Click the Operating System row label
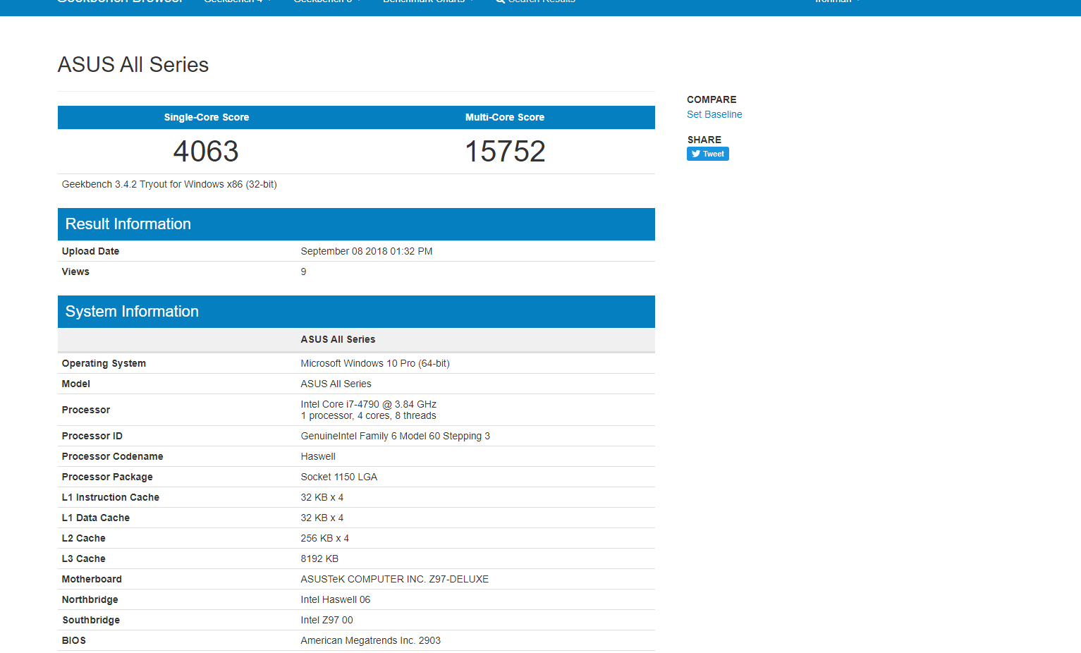1081x653 pixels. 104,363
